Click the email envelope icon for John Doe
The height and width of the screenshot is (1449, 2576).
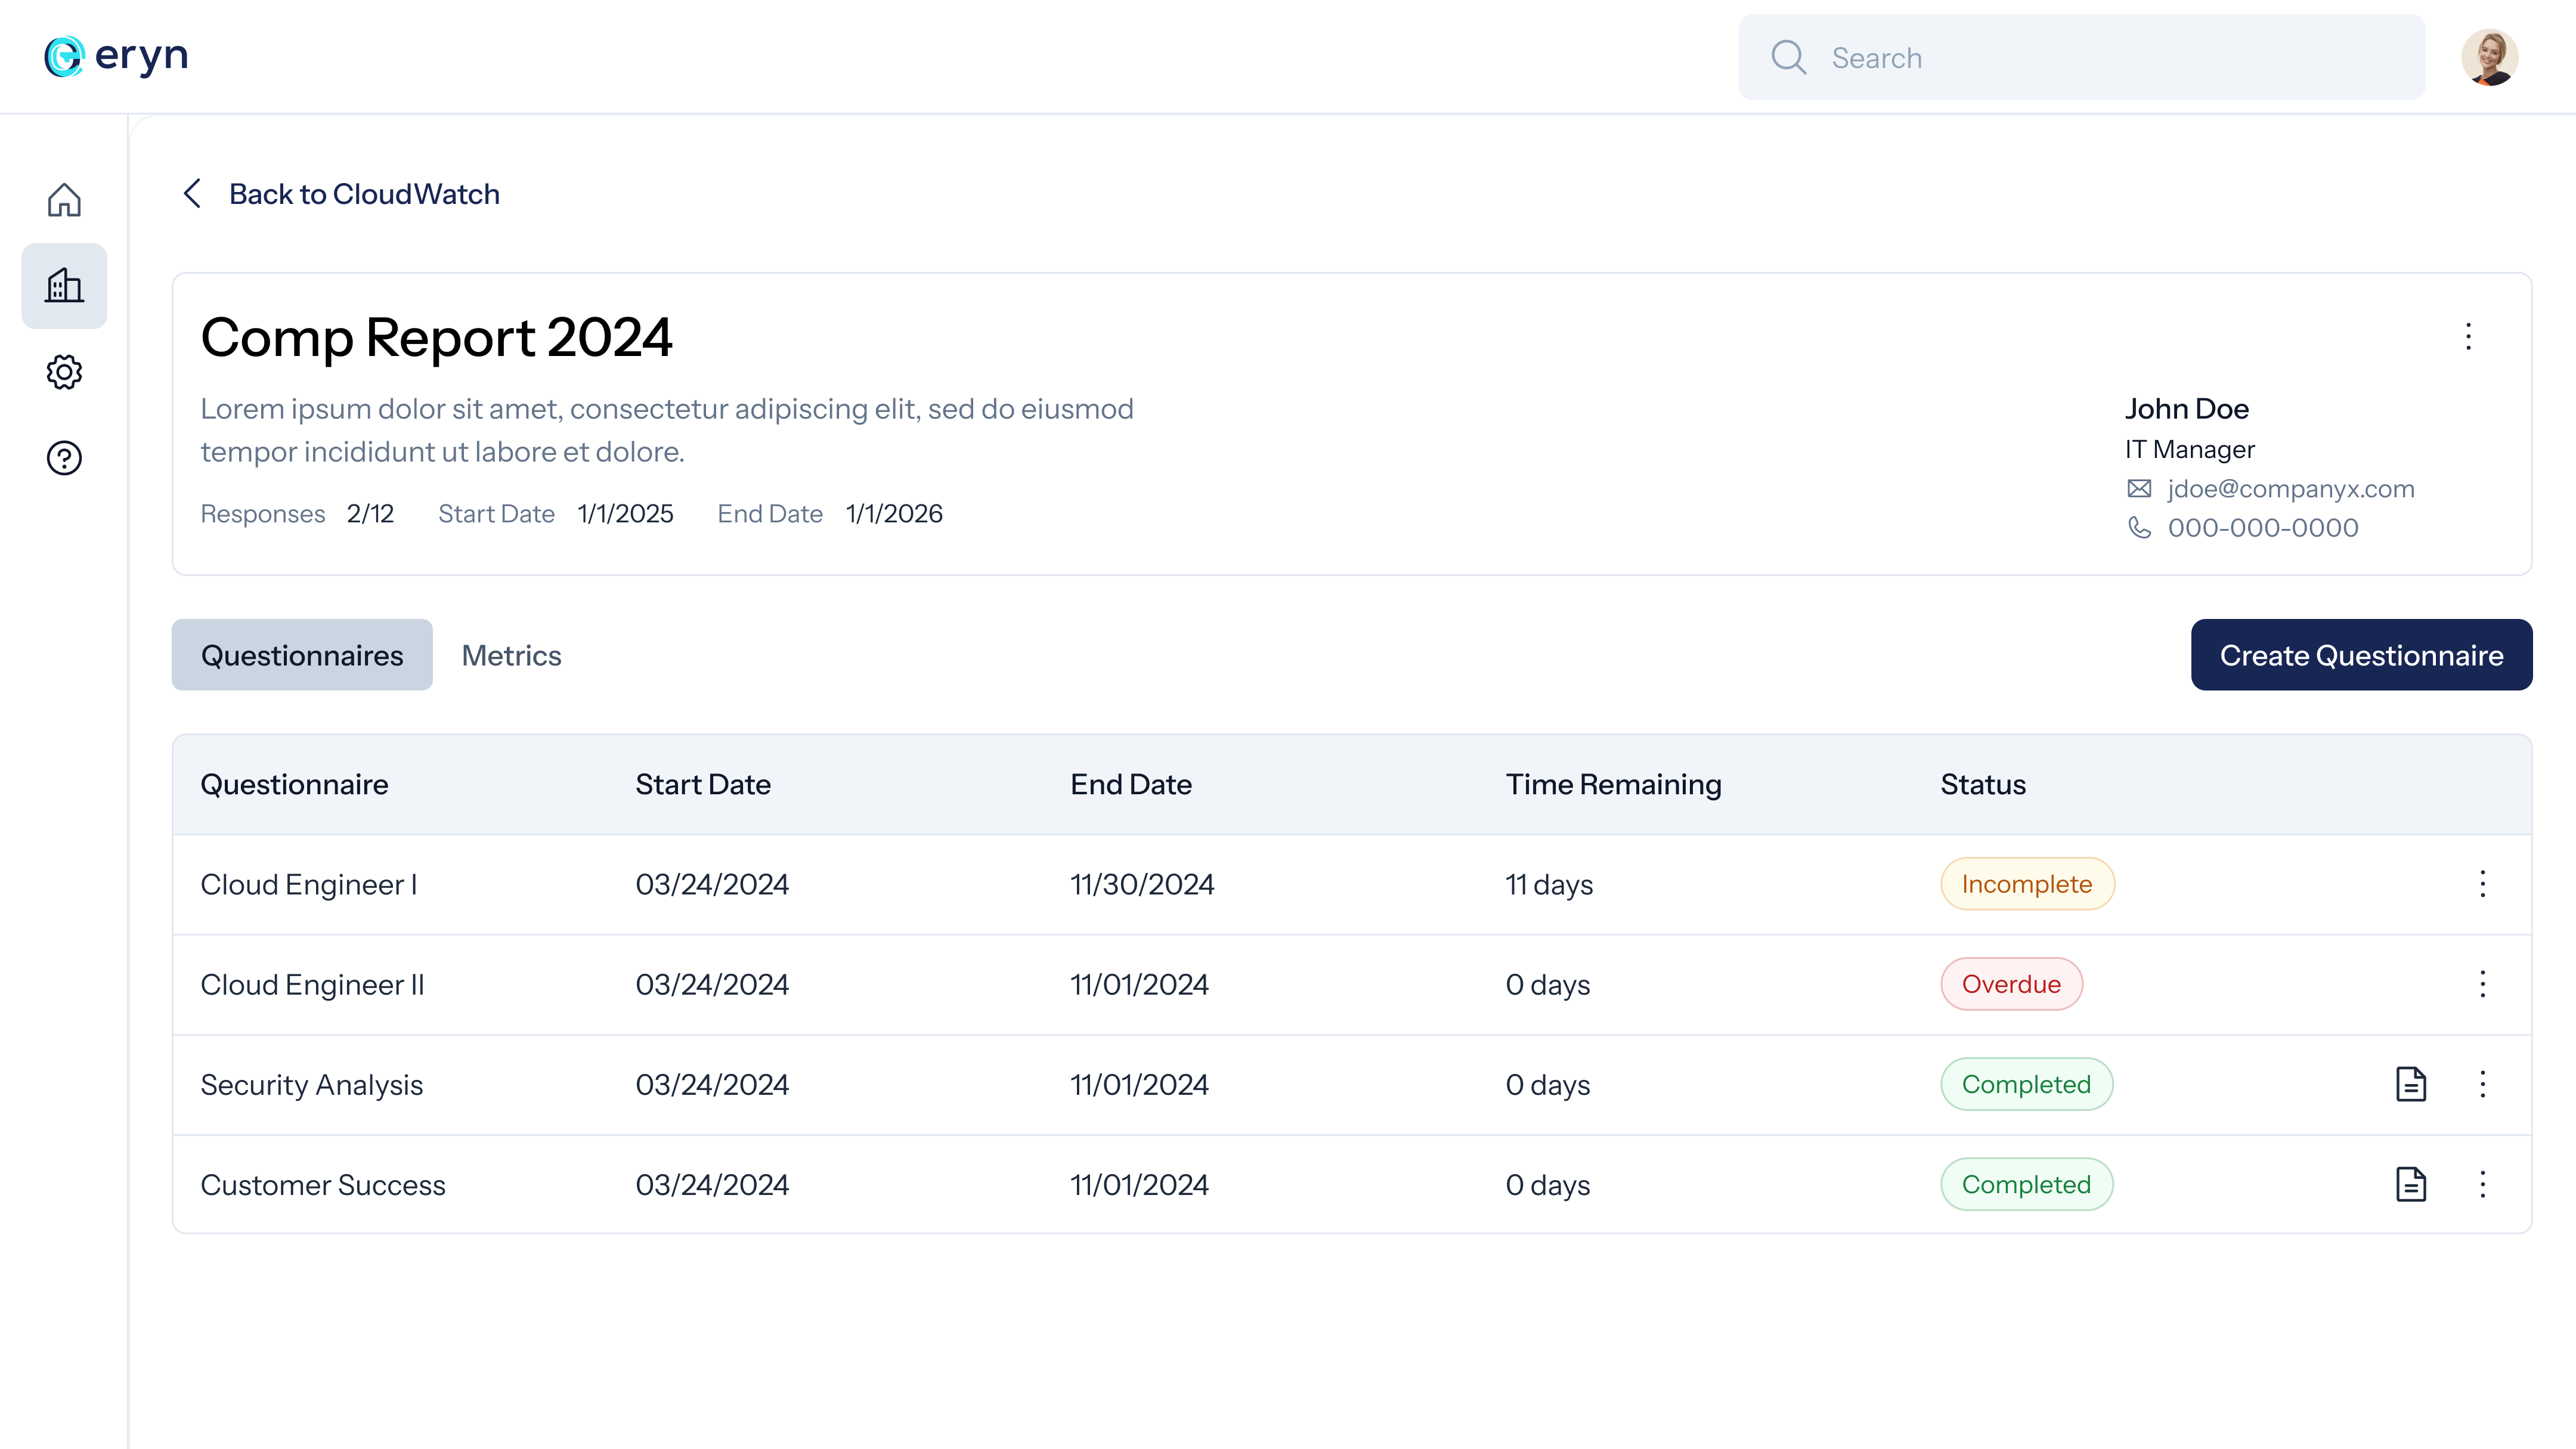(2139, 488)
